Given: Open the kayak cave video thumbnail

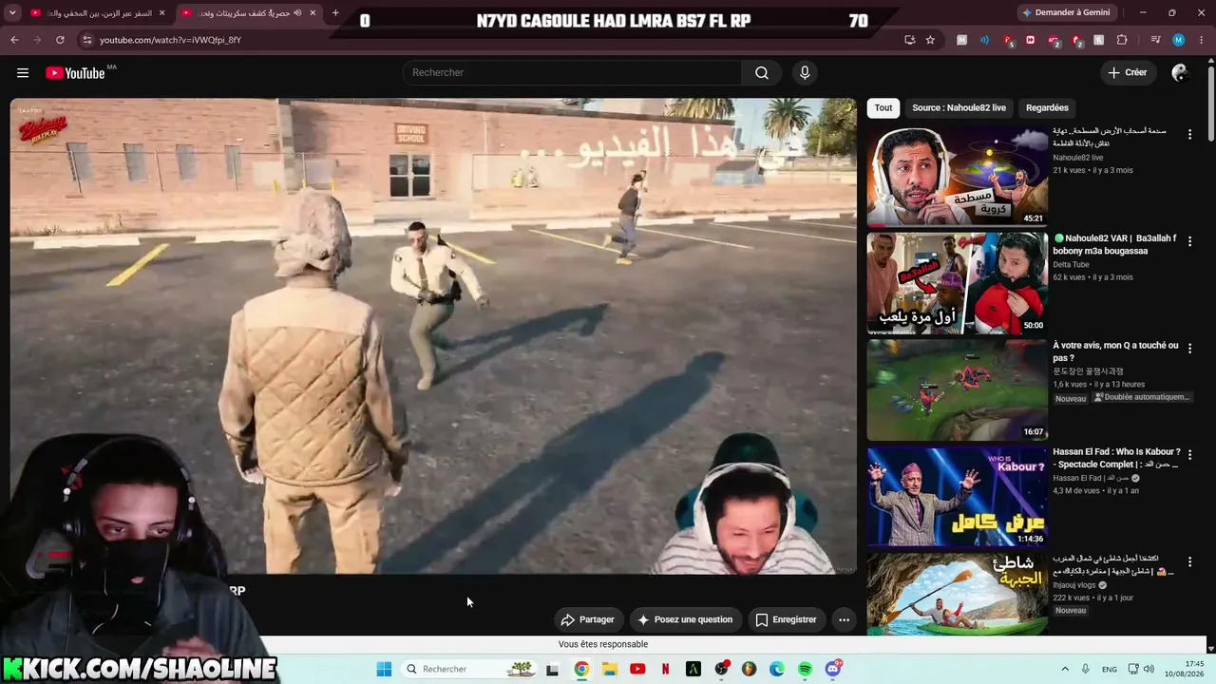Looking at the screenshot, I should pos(958,595).
